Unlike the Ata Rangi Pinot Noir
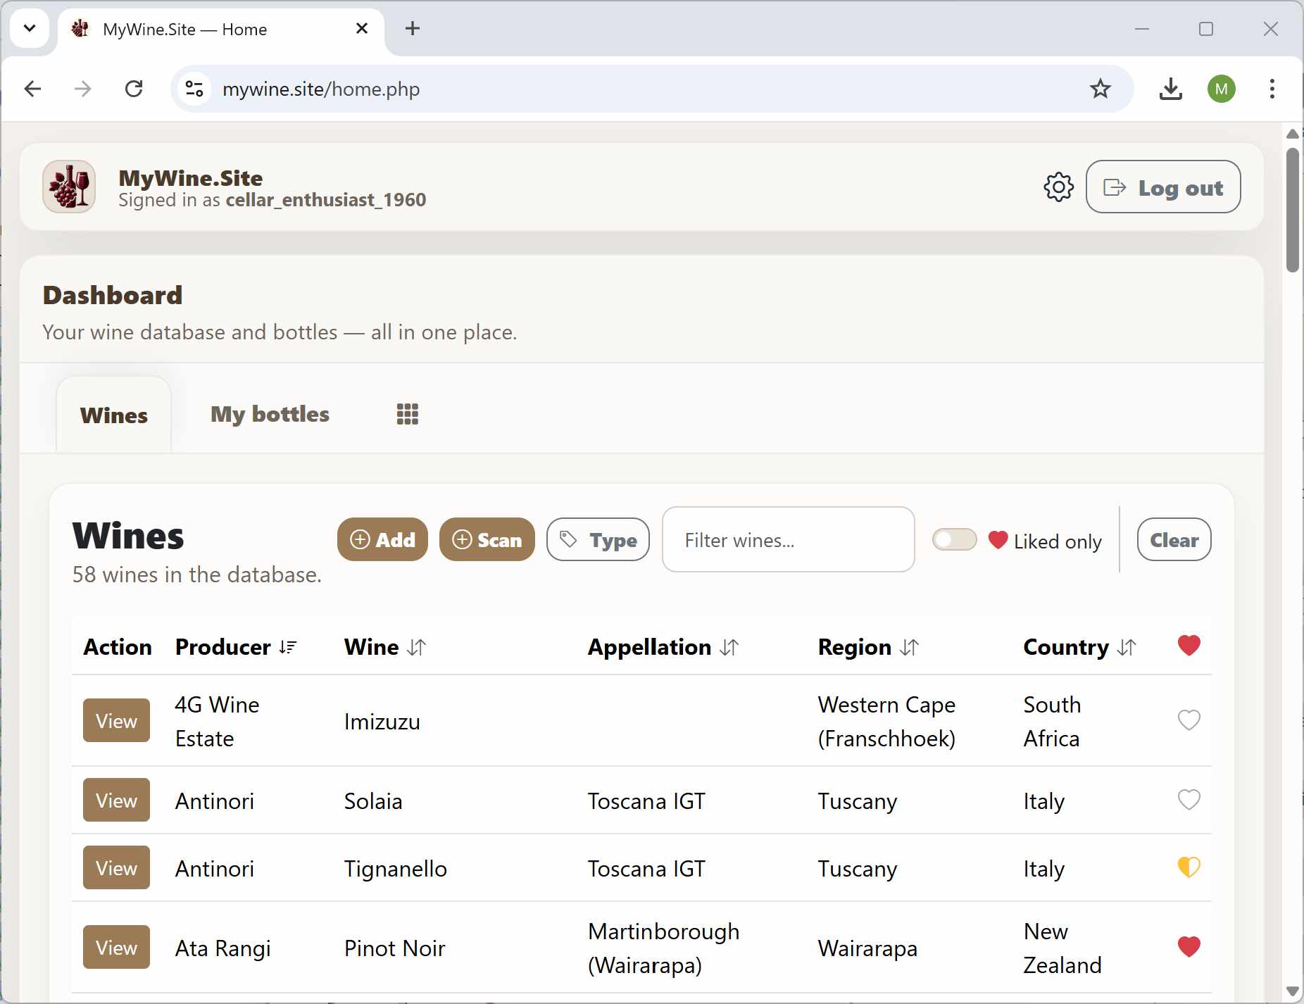 click(x=1189, y=947)
